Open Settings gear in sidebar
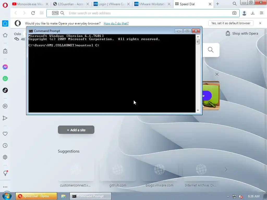The width and height of the screenshot is (267, 200). coord(5,157)
